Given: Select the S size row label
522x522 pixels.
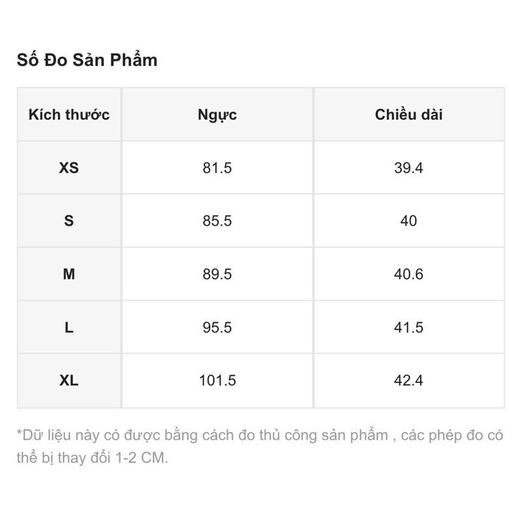Looking at the screenshot, I should (x=69, y=221).
